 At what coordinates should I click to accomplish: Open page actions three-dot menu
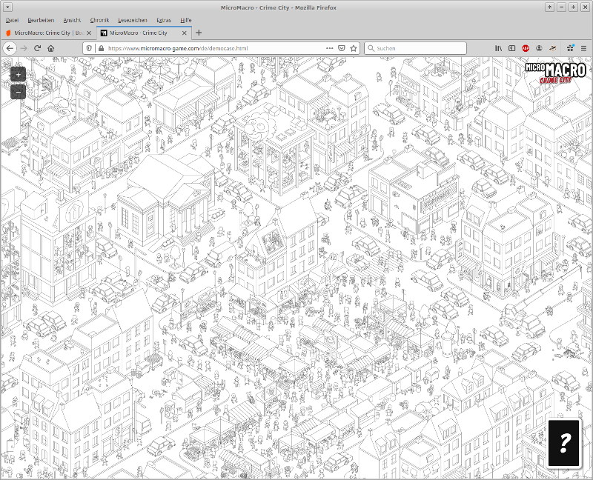click(x=329, y=48)
